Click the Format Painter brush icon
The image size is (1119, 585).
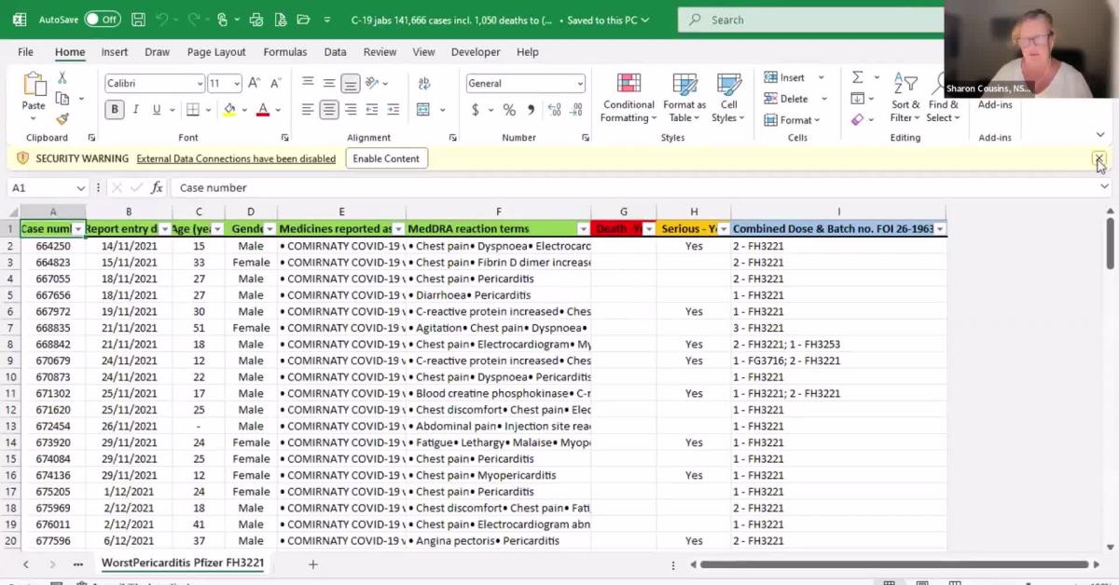[x=62, y=119]
